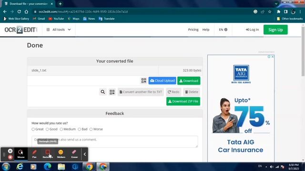305x171 pixels.
Task: Stop the screen recording
Action: point(10,157)
